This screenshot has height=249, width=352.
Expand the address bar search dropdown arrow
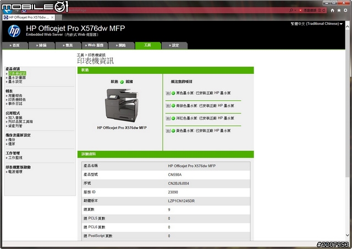295,10
